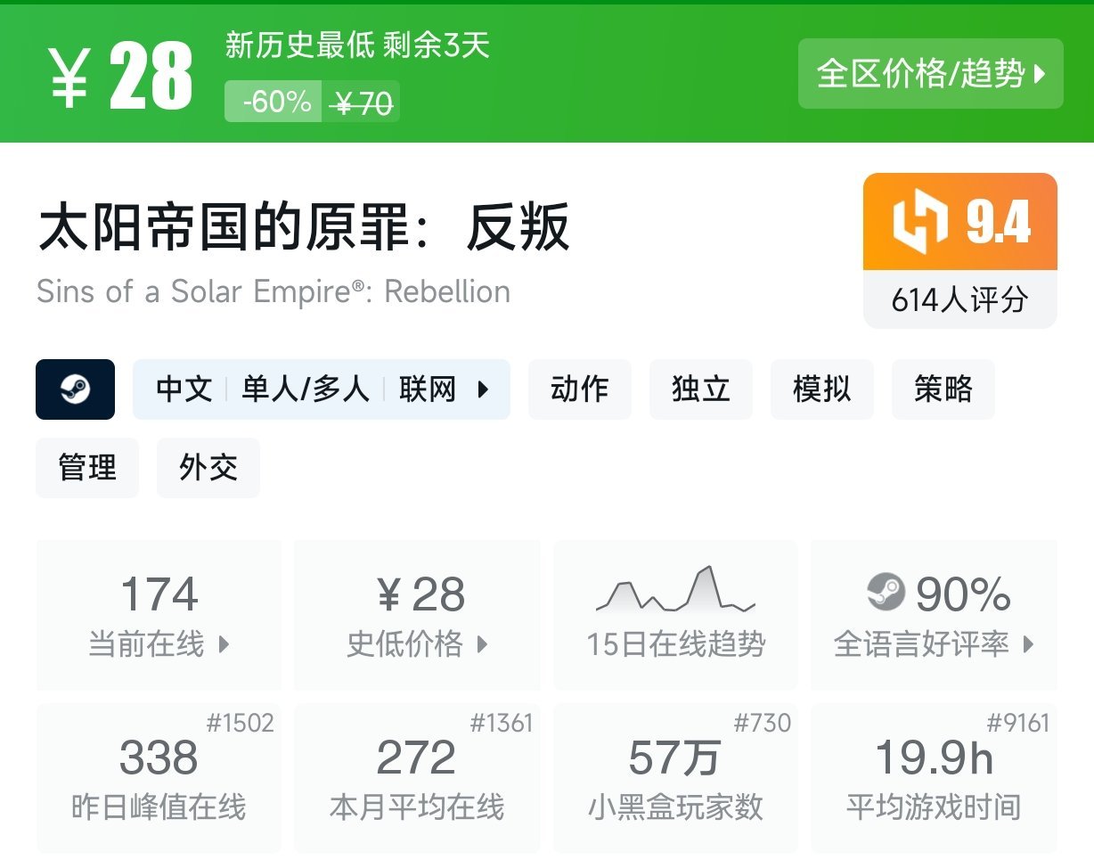The width and height of the screenshot is (1094, 860).
Task: Select the 动作 genre tag
Action: 579,389
